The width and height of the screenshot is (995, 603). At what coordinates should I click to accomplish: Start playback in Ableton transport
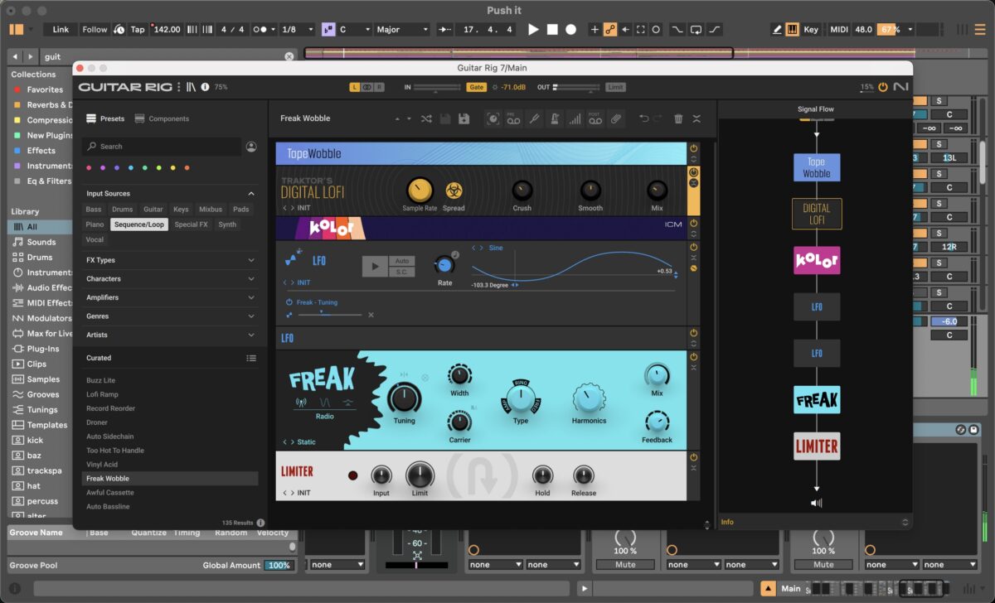(533, 29)
